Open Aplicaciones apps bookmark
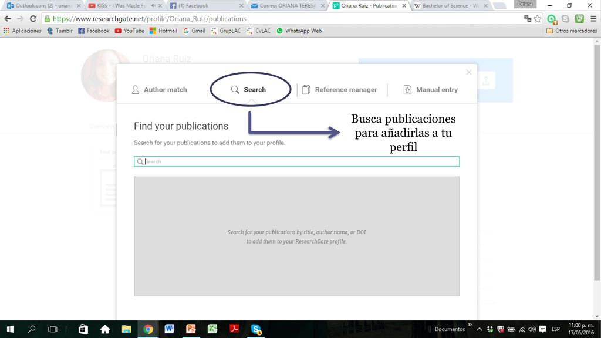The width and height of the screenshot is (601, 338). pyautogui.click(x=22, y=31)
